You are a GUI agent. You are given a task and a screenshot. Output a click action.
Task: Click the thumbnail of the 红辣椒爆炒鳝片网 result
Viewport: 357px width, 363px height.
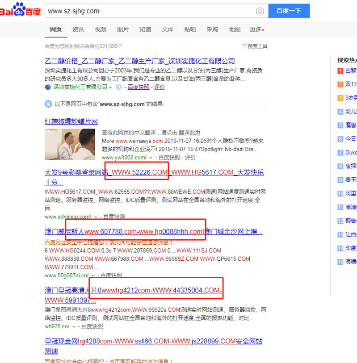(70, 144)
